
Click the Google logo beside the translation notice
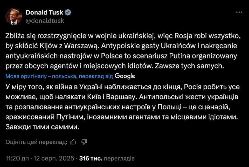pyautogui.click(x=125, y=76)
